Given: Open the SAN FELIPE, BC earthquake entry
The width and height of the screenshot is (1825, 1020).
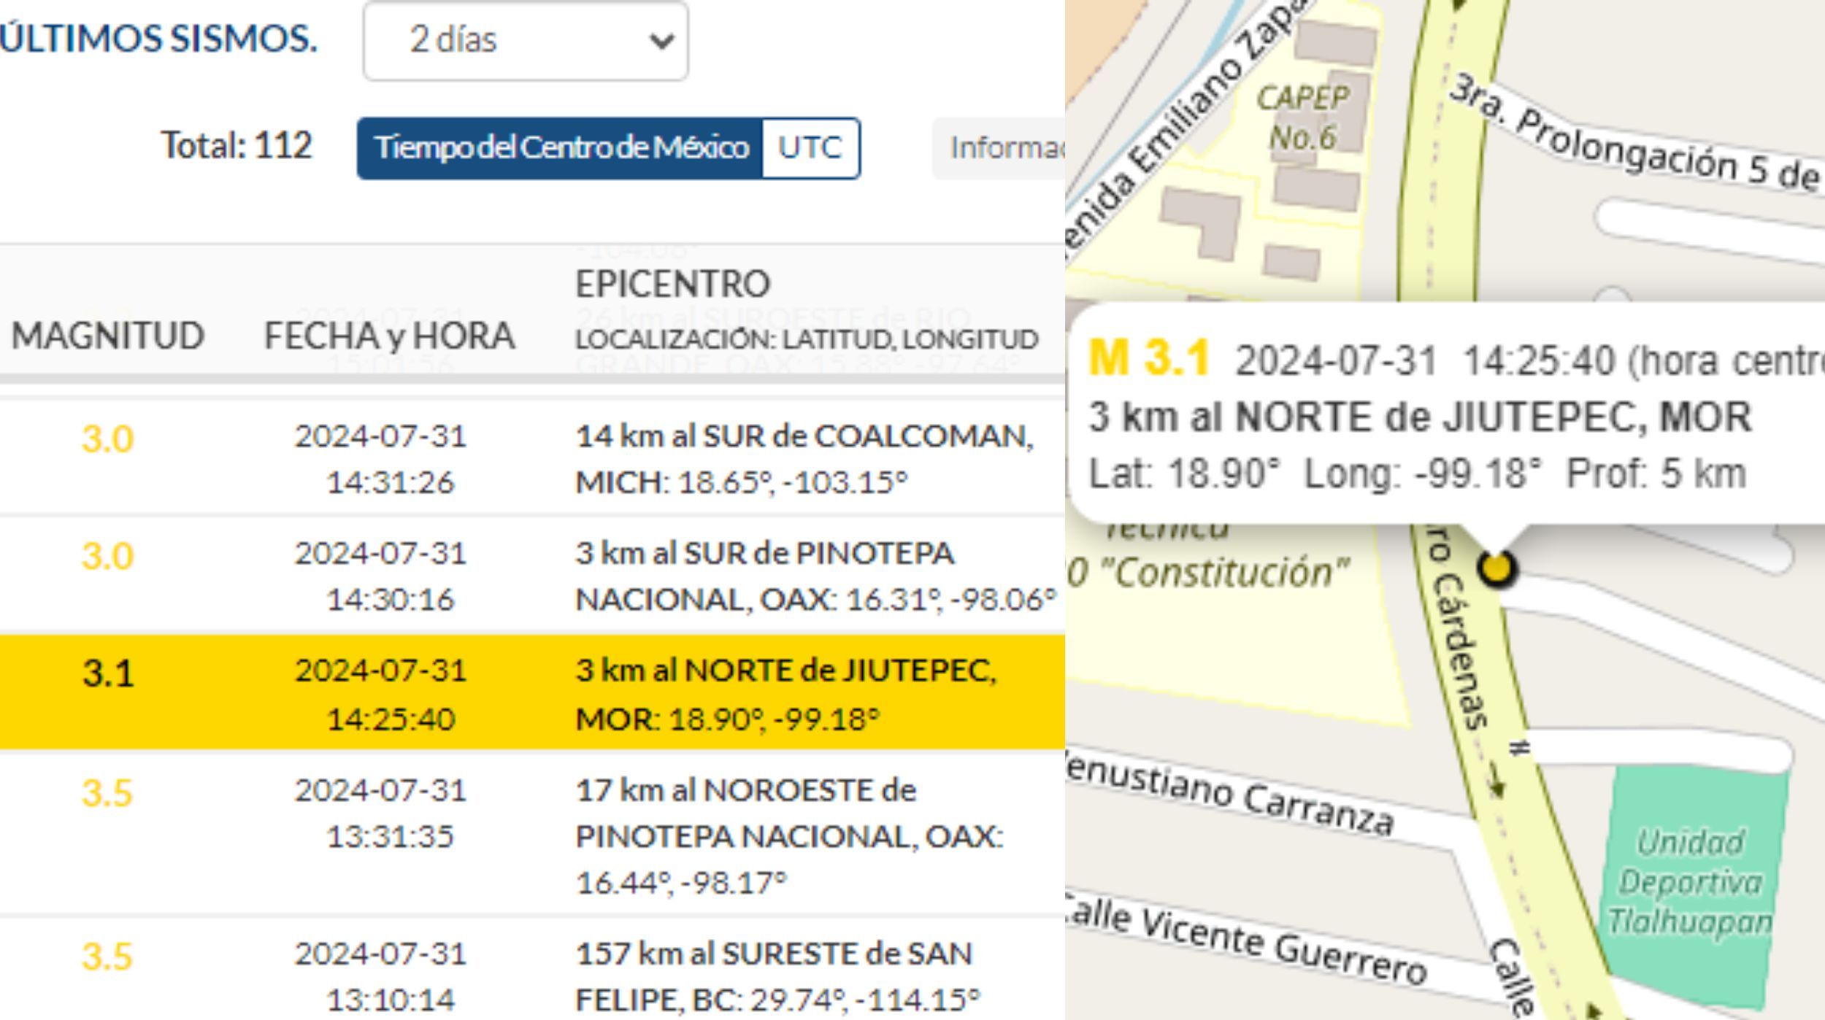Looking at the screenshot, I should click(x=777, y=975).
